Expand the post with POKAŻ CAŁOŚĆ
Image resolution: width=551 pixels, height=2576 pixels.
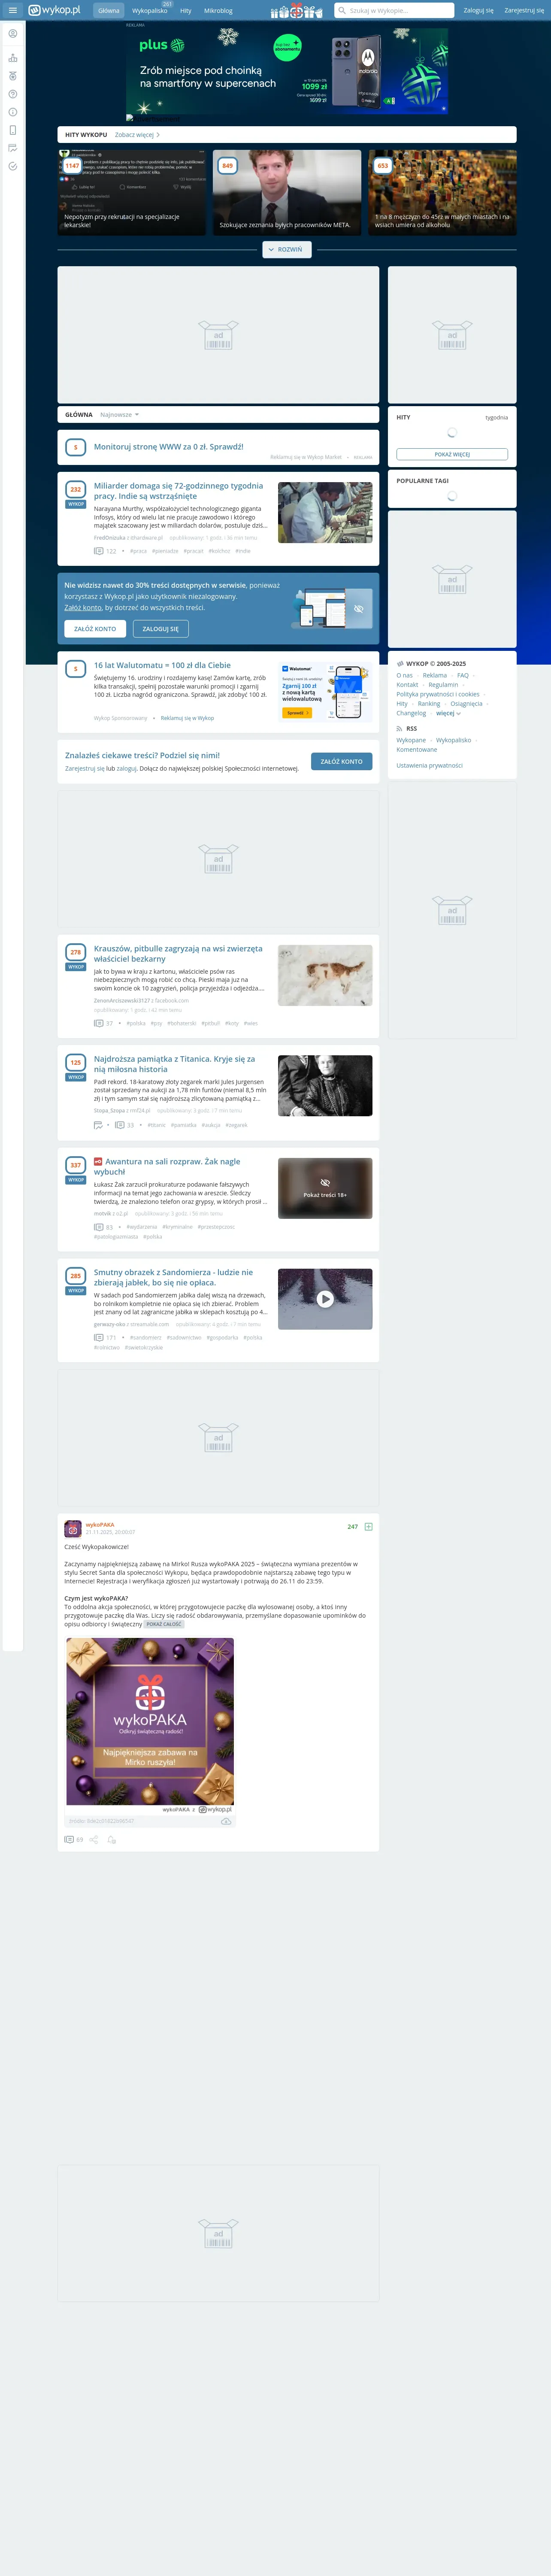164,1624
